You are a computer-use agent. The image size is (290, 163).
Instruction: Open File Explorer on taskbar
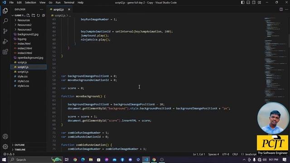pos(91,160)
